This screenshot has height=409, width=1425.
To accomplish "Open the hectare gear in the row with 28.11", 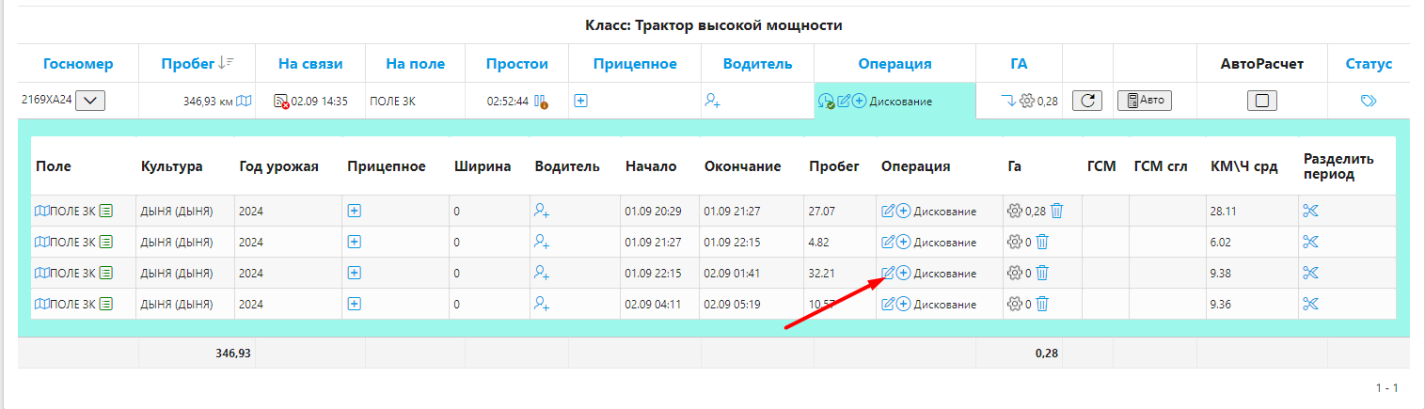I will pos(1014,211).
